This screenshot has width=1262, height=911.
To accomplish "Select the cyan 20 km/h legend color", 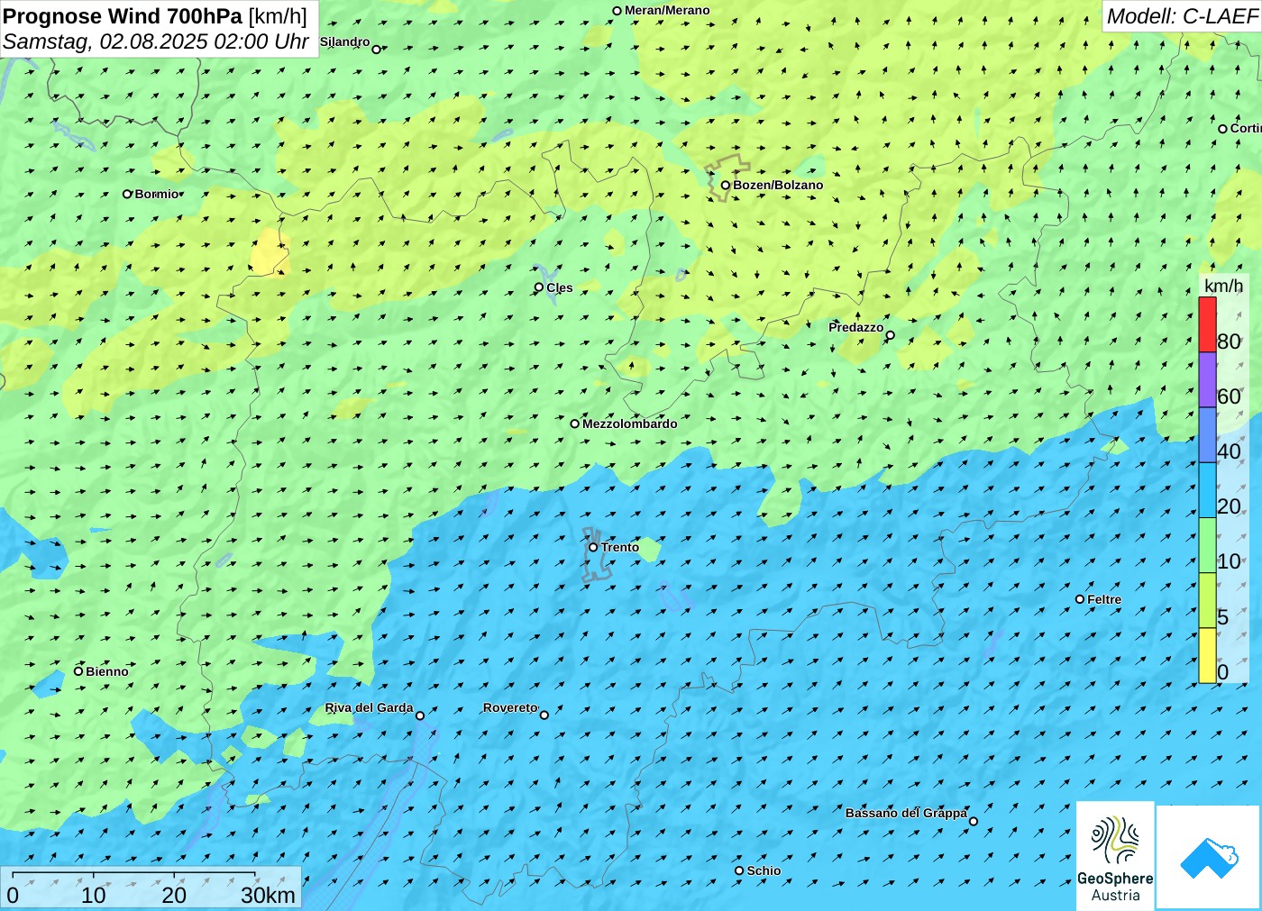I will 1207,490.
